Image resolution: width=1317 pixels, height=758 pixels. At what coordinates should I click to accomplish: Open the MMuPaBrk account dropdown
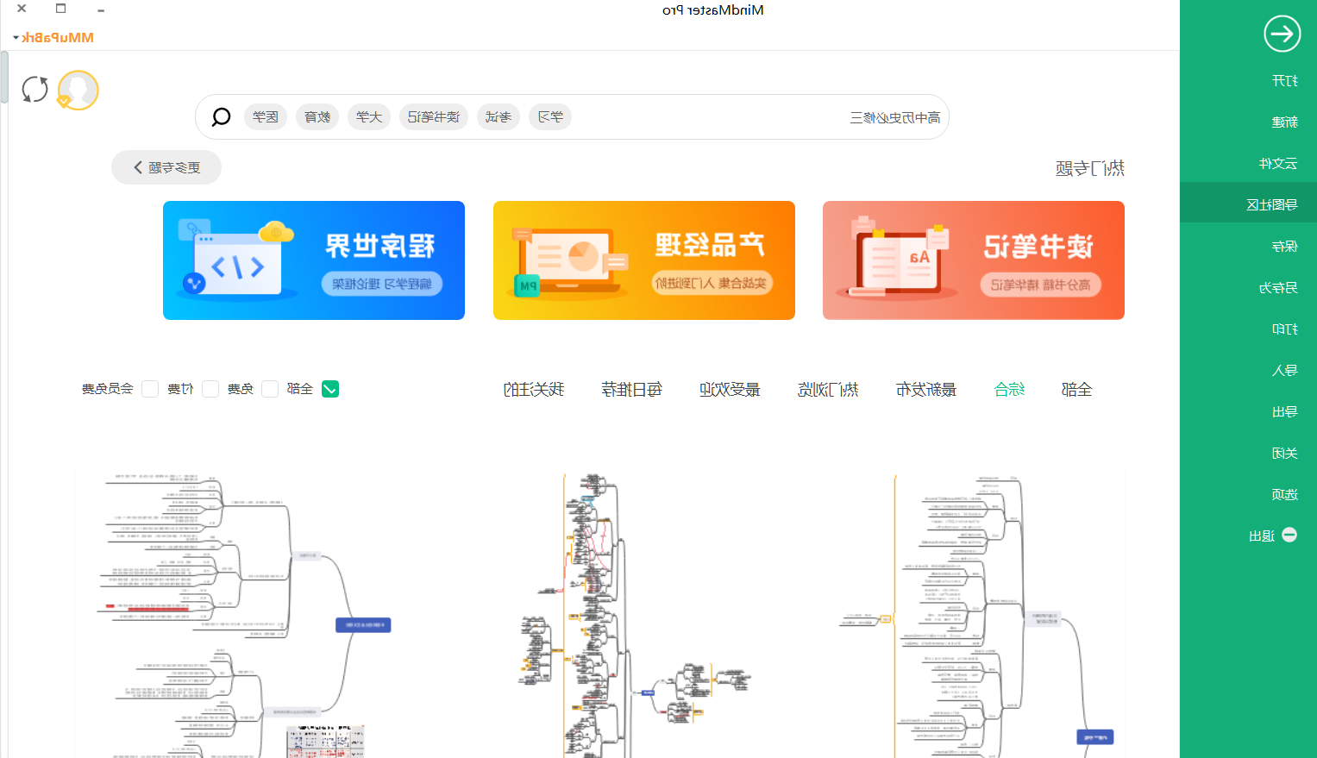pyautogui.click(x=53, y=38)
